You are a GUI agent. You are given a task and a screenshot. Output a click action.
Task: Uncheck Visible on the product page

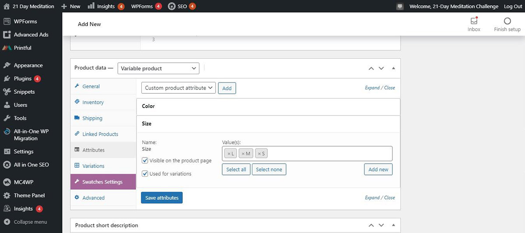tap(145, 161)
